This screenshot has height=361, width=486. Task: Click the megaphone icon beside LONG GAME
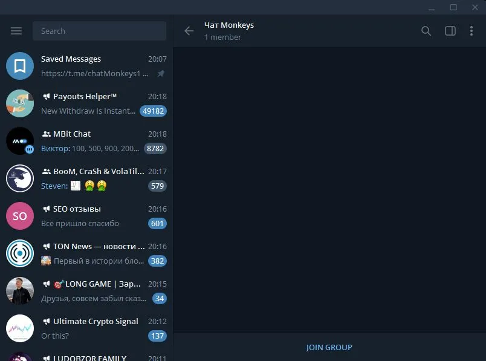[46, 284]
